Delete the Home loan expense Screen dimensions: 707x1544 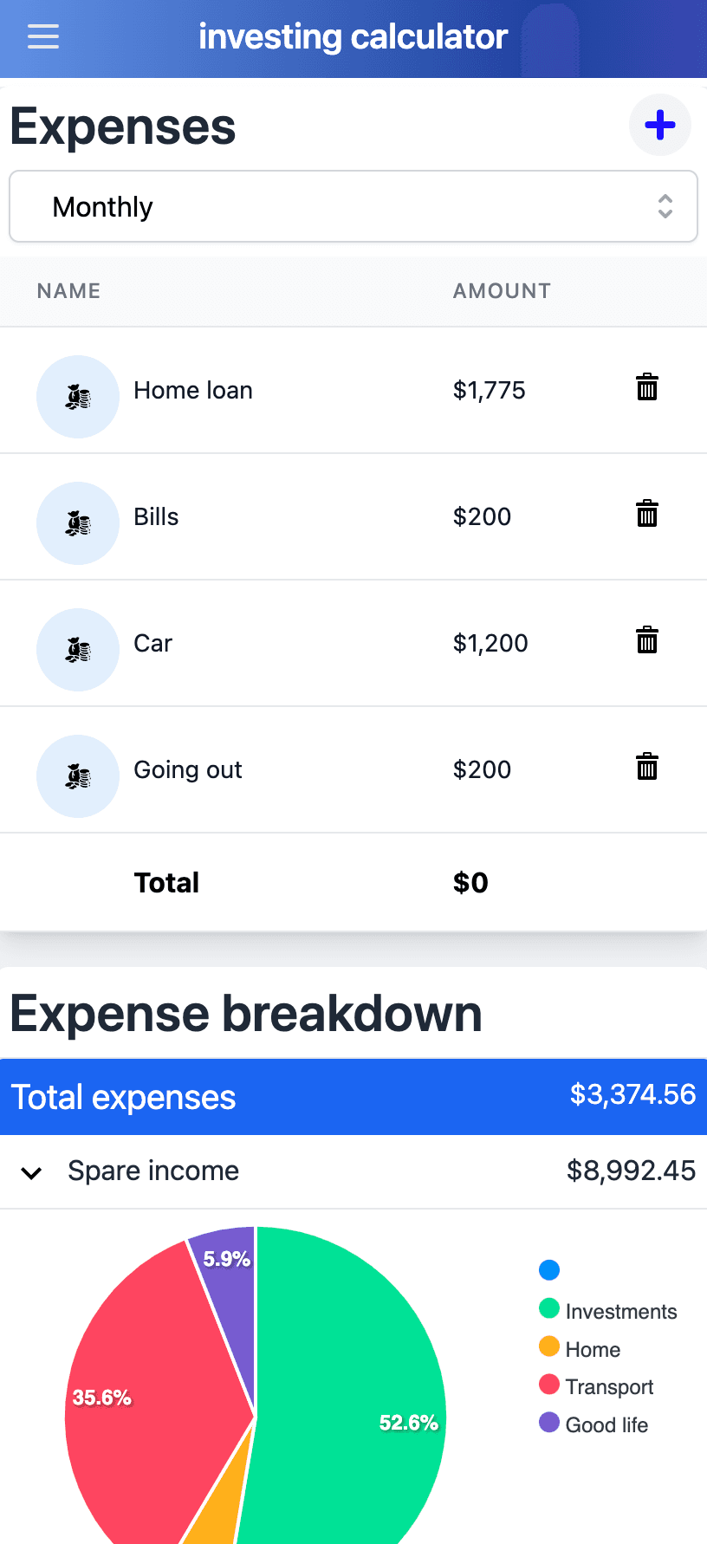[647, 387]
